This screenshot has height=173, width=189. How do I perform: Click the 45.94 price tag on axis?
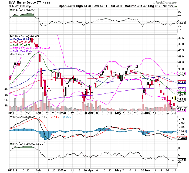pos(182,82)
